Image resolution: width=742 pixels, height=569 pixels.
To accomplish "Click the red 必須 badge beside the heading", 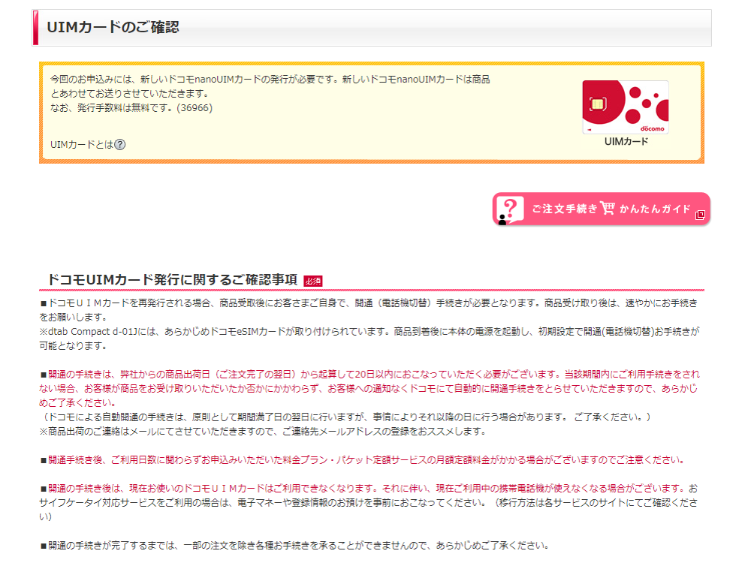I will [x=312, y=281].
